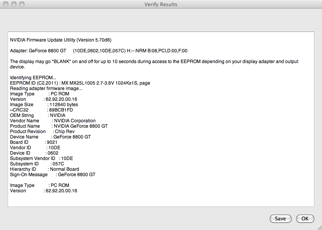Click the '~CRC32 : 89BCB1FD' line
Screen dimensions: 322x230
[x=41, y=110]
